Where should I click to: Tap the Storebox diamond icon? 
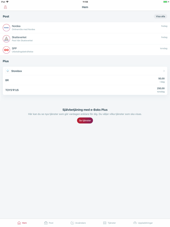tap(8, 71)
